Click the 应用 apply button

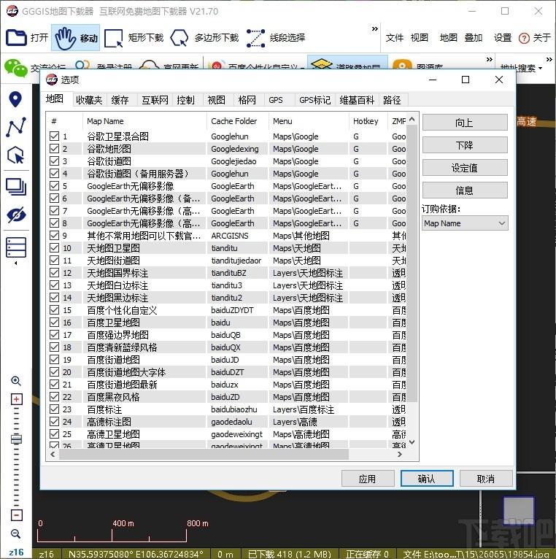click(367, 479)
